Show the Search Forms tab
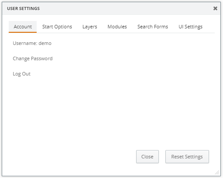Screen dimensions: 223x178 pyautogui.click(x=153, y=27)
